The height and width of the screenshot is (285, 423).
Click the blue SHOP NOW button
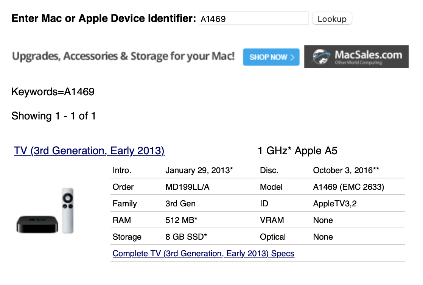click(x=271, y=57)
